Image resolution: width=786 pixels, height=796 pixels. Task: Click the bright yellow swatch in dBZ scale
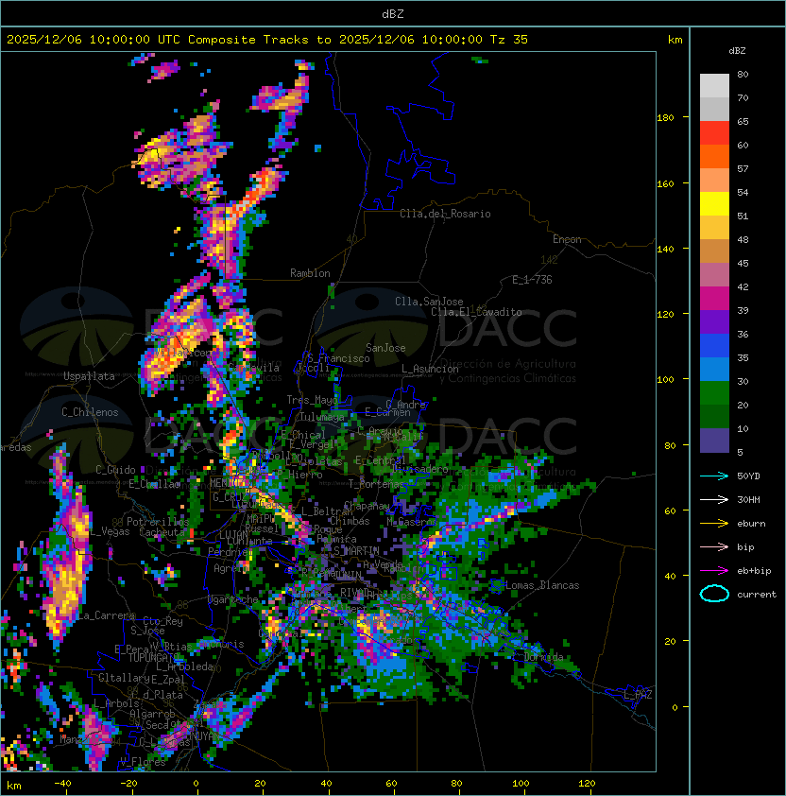coord(714,204)
